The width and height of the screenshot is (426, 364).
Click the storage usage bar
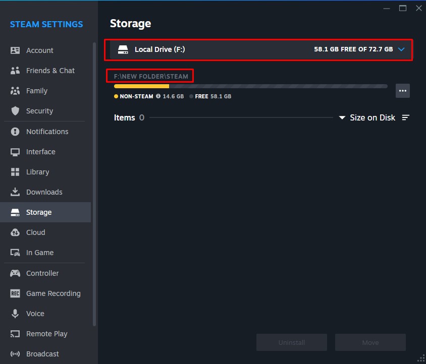pos(250,86)
